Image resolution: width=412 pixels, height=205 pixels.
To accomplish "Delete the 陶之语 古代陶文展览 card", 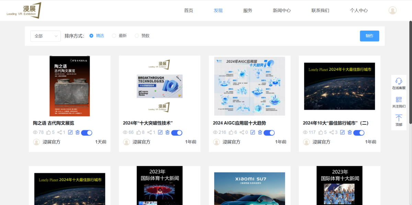I will click(x=78, y=133).
